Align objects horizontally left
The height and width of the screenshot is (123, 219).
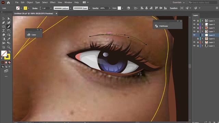point(142,8)
